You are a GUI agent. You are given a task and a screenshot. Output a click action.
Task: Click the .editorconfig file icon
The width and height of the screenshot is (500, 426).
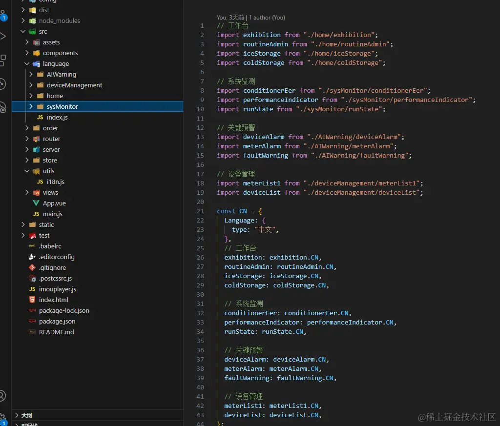pos(32,257)
